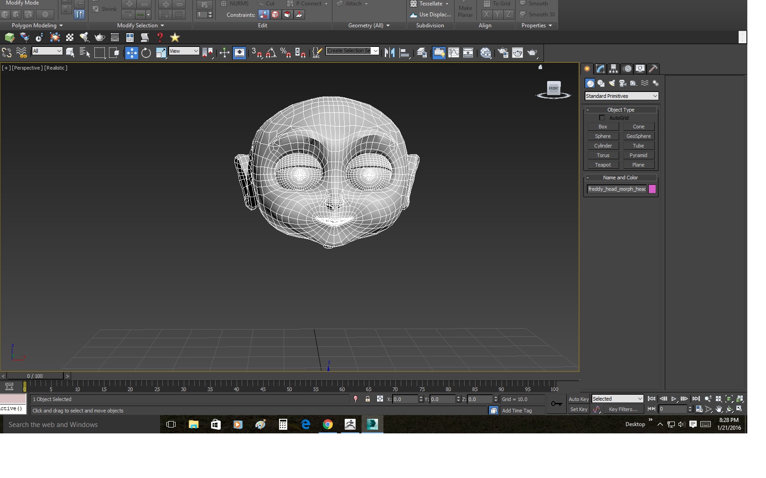Click the Sphere primitive button
The image size is (766, 478).
tap(603, 136)
